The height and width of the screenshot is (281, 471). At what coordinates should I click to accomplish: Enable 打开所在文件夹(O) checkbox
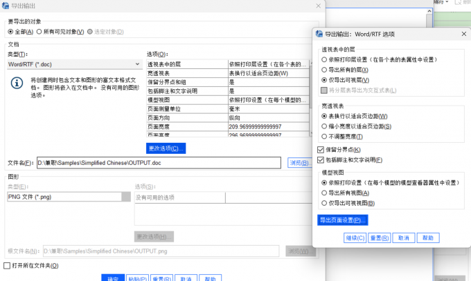7,265
